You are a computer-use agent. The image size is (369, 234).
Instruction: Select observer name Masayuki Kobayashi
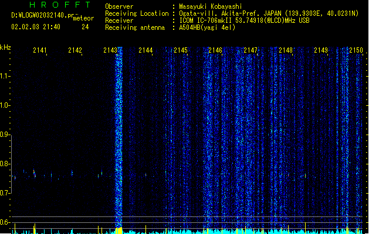211,6
